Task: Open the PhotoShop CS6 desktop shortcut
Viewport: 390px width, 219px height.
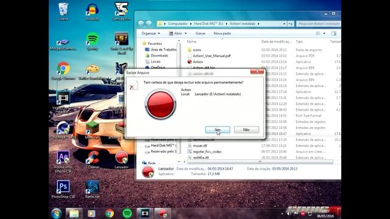Action: click(63, 189)
